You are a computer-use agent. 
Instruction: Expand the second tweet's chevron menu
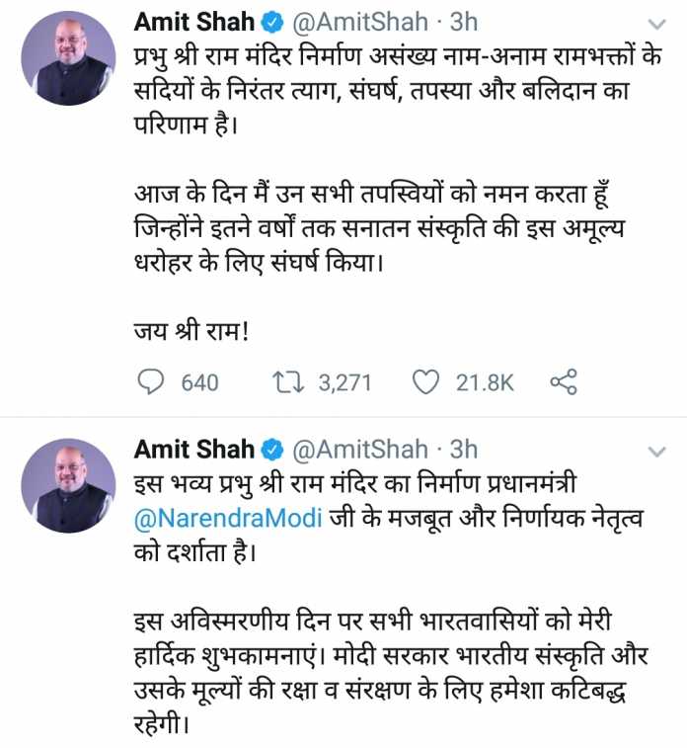point(657,451)
